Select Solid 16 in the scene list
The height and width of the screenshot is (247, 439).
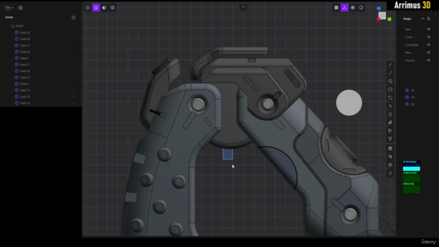click(25, 103)
